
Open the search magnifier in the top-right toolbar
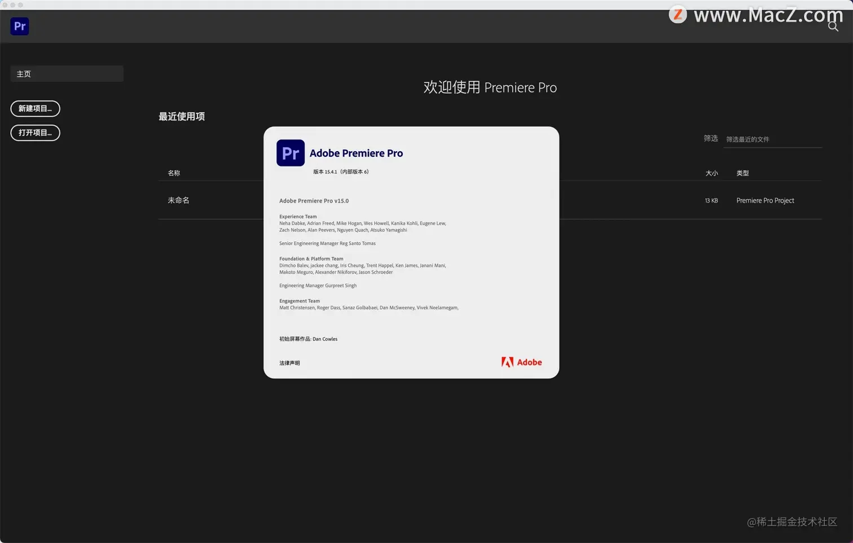pyautogui.click(x=833, y=27)
